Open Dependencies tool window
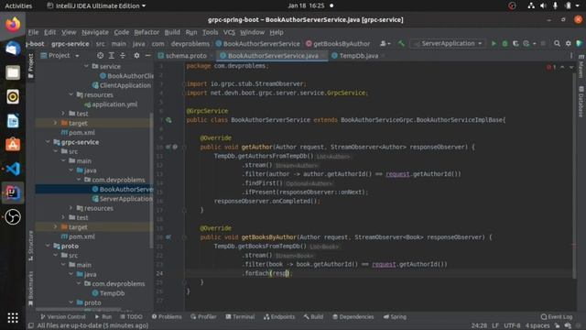586x330 pixels. (x=353, y=317)
